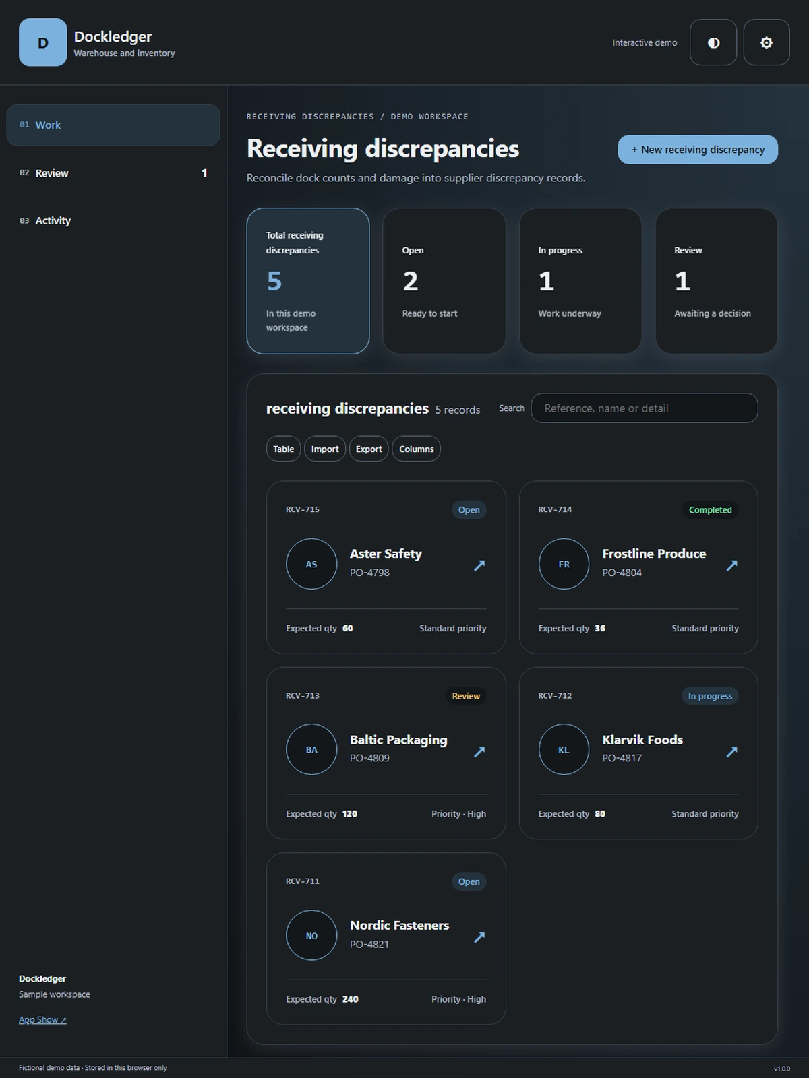Click the RCV-712 reference label
The height and width of the screenshot is (1078, 809).
[x=555, y=695]
